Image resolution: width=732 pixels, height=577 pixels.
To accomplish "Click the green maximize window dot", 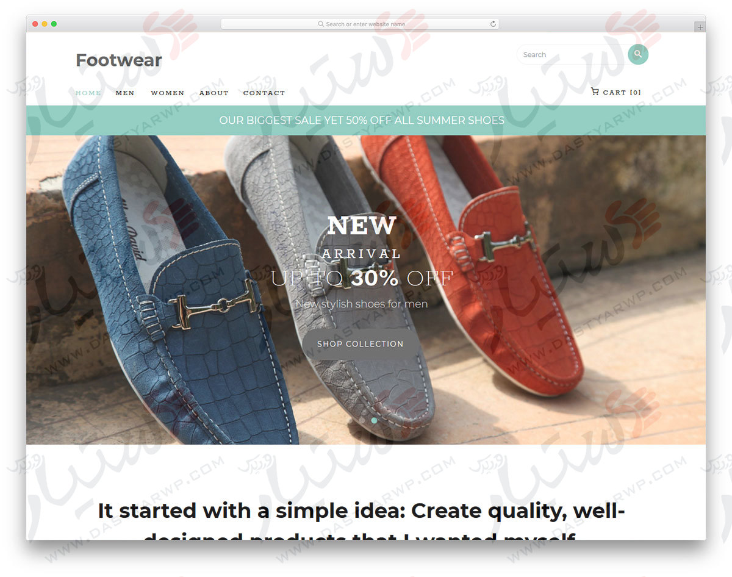I will [x=54, y=24].
